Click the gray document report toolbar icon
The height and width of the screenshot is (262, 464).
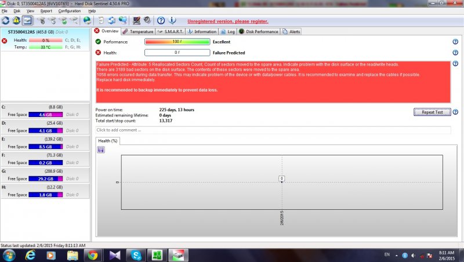coord(101,21)
